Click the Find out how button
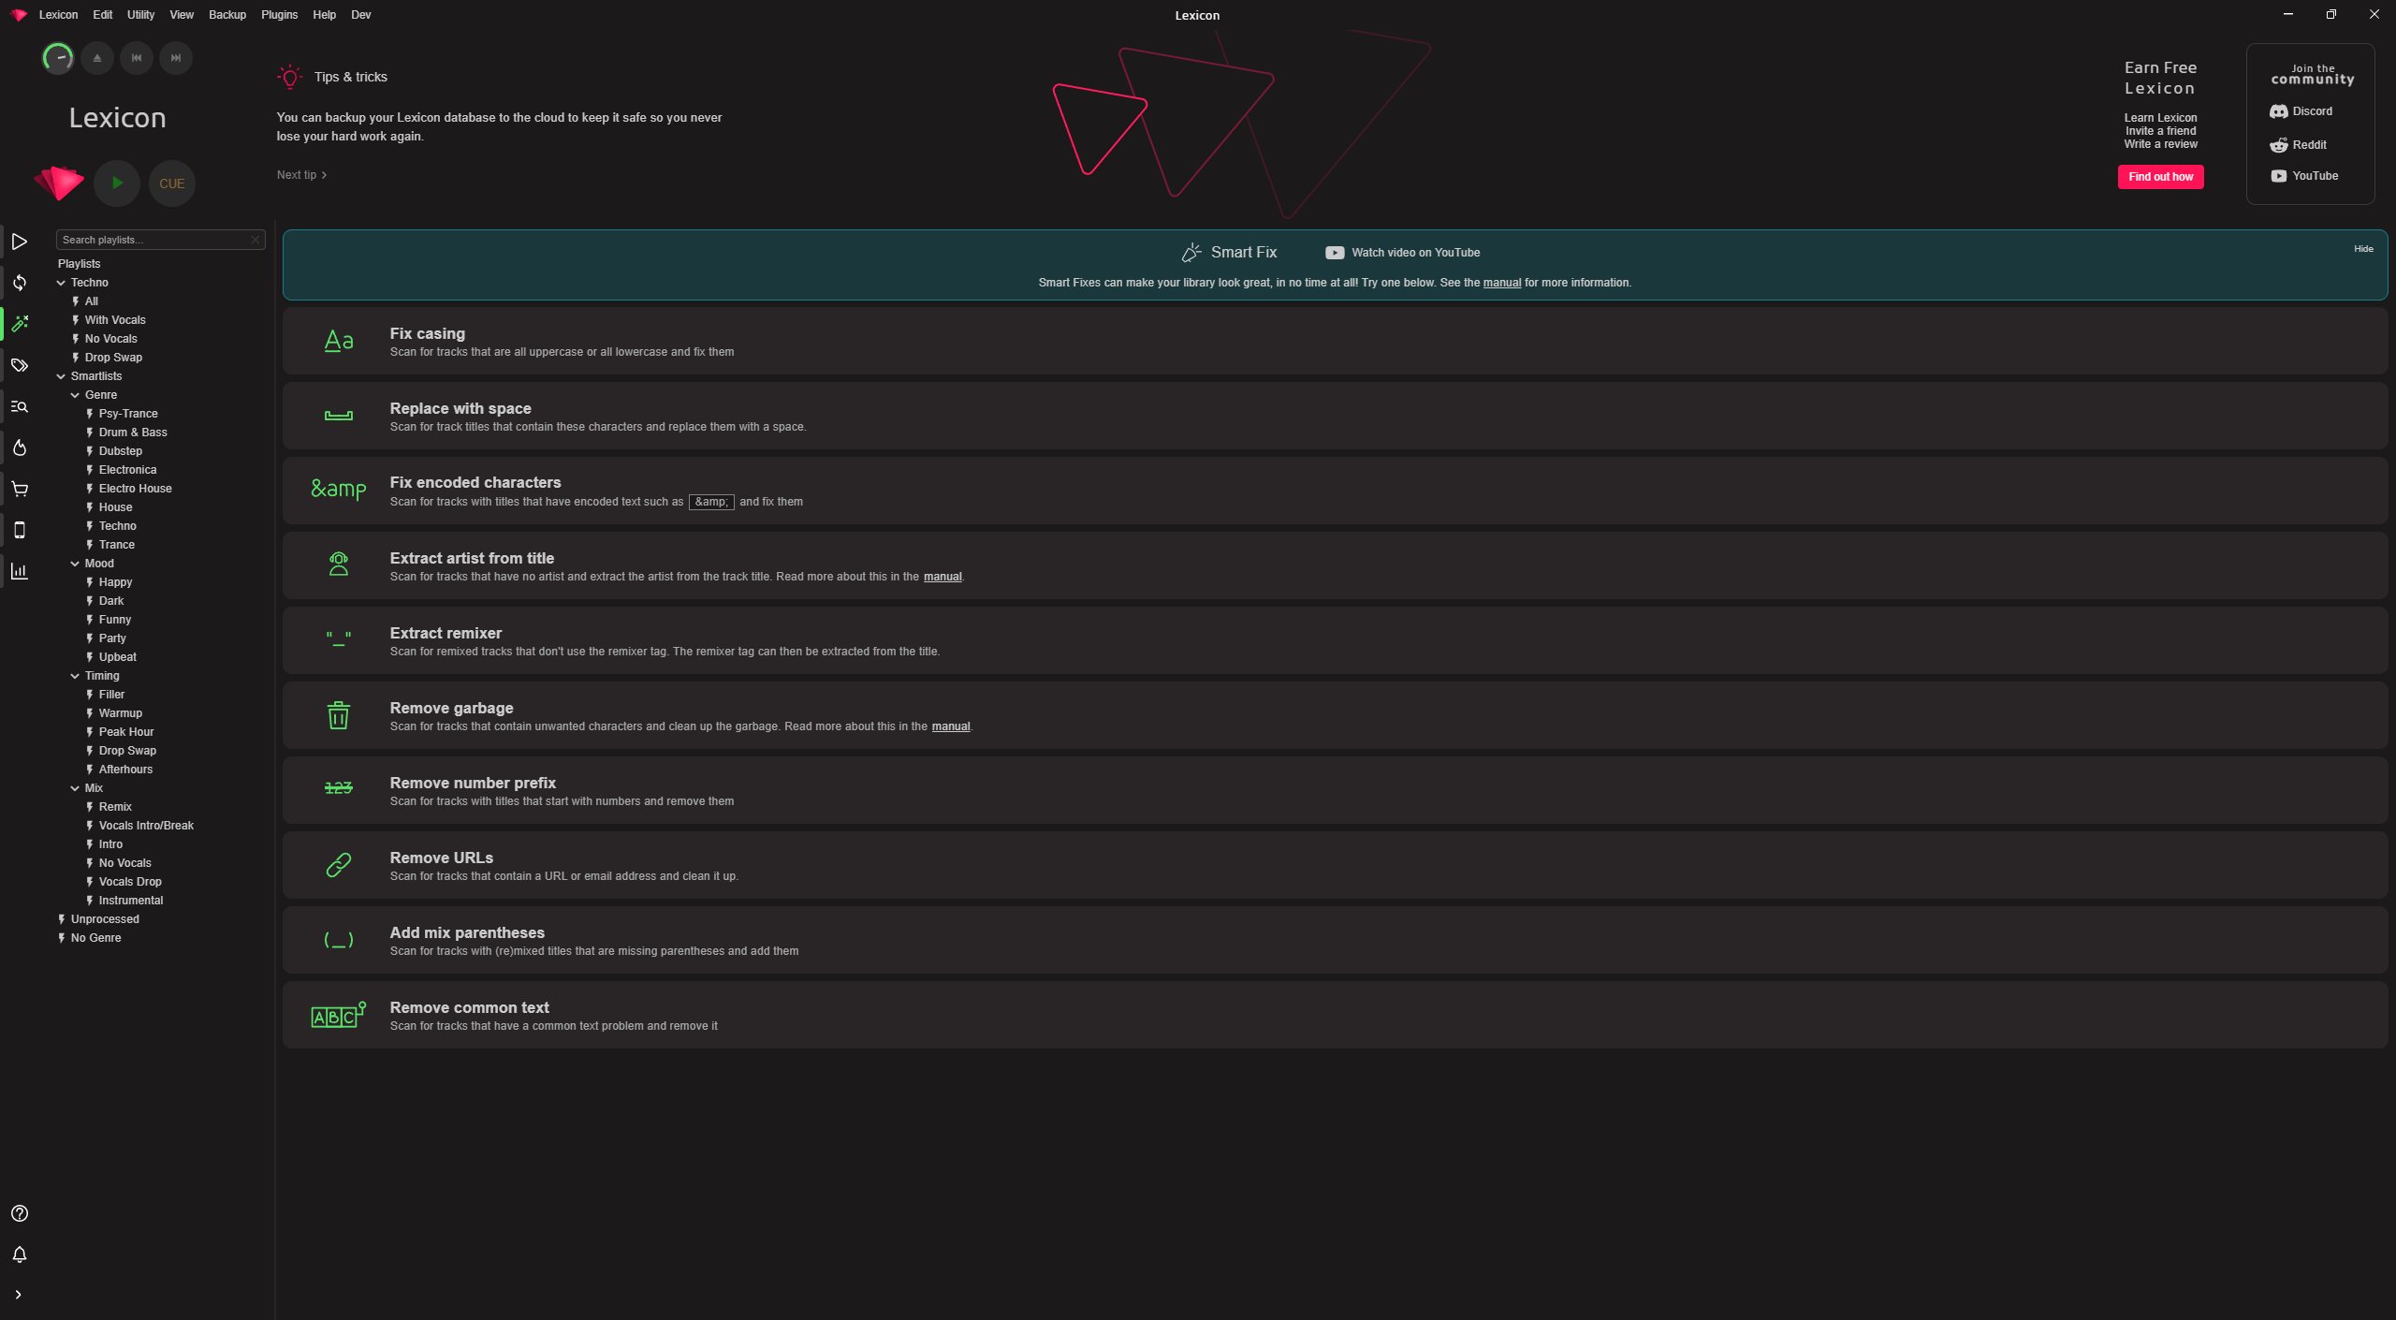2396x1320 pixels. (x=2160, y=176)
